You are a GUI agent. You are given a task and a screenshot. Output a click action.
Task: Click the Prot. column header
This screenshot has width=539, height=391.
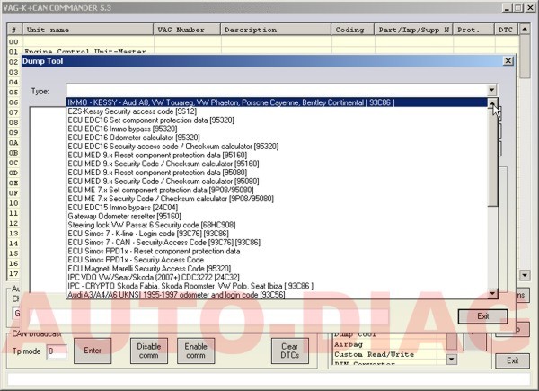pos(474,30)
